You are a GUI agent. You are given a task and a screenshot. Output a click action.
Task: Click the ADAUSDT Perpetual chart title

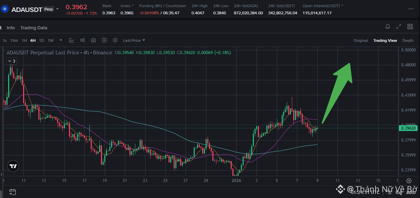[x=59, y=52]
